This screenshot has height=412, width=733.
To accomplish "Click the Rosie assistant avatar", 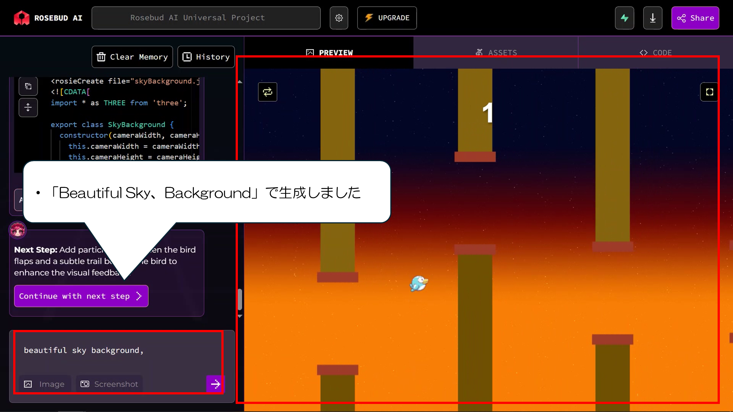I will coord(18,230).
